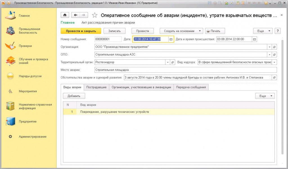288x169 pixels.
Task: Focus the Номер сообщения field
Action: click(108, 39)
